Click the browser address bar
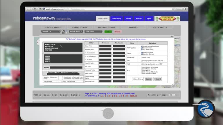The height and width of the screenshot is (125, 223). click(108, 9)
